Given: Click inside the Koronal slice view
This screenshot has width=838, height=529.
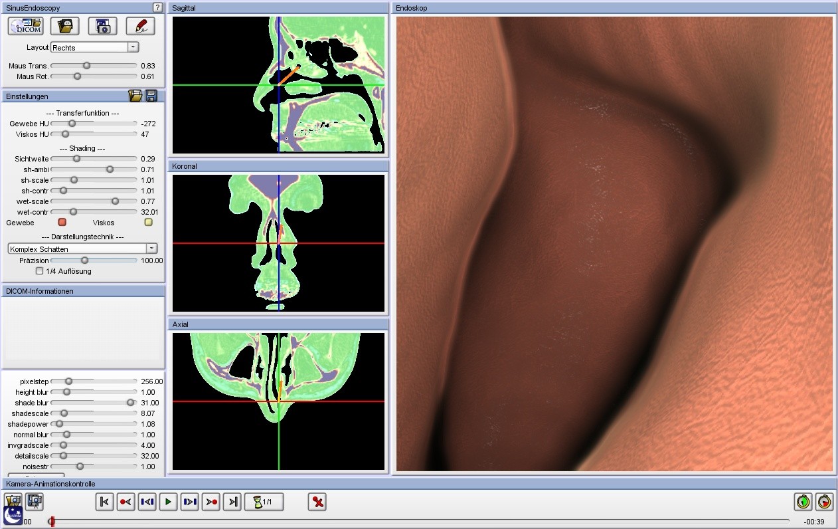Looking at the screenshot, I should point(279,243).
